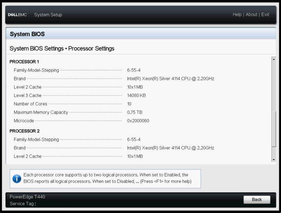Click the 0.75 TB value
The image size is (281, 213).
(x=135, y=112)
